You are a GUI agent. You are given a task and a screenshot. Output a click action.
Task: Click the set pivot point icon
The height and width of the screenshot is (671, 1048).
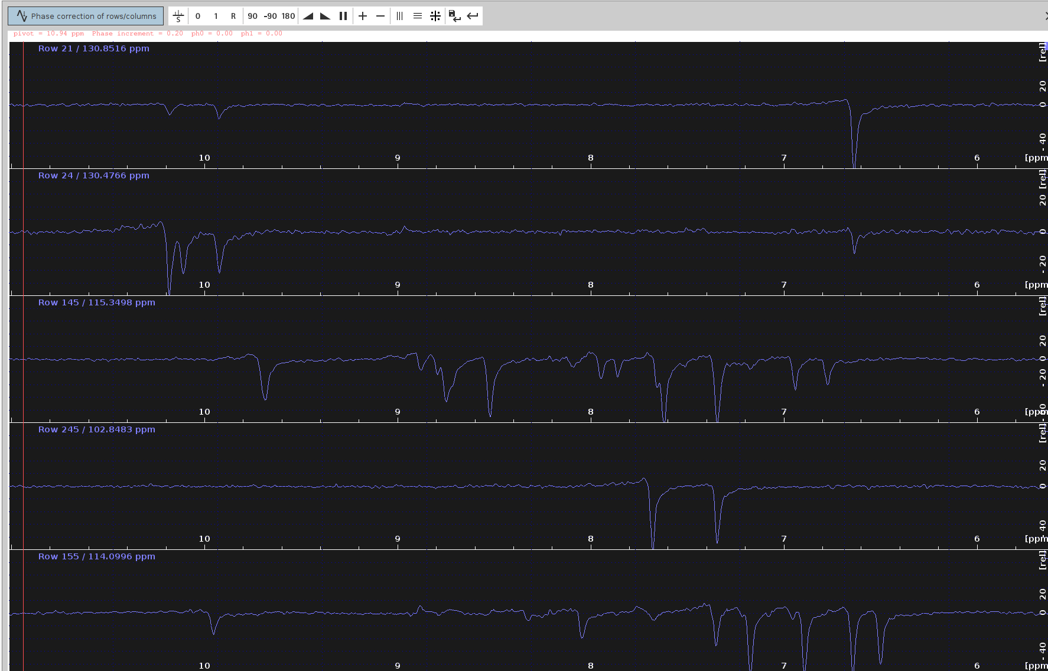click(x=178, y=16)
